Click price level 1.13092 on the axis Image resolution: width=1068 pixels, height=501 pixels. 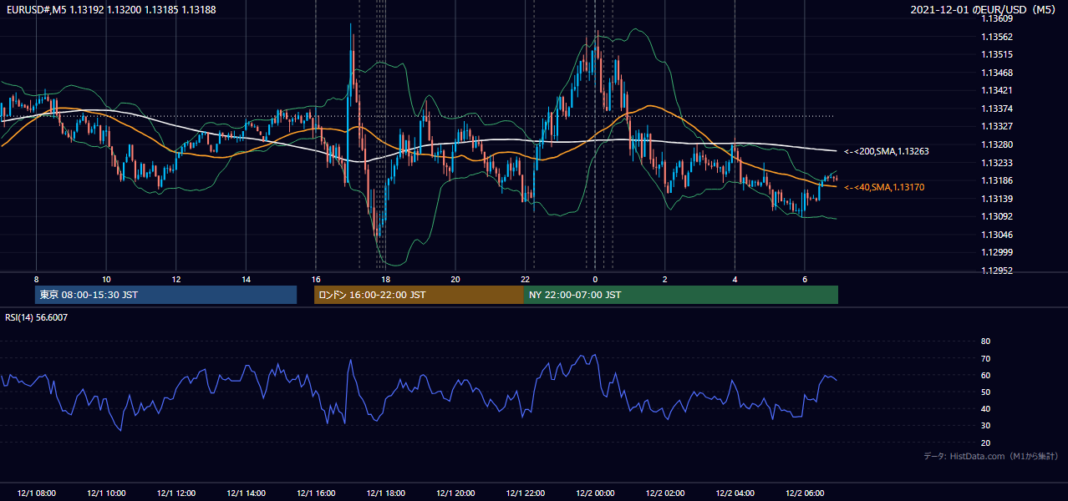coord(996,216)
